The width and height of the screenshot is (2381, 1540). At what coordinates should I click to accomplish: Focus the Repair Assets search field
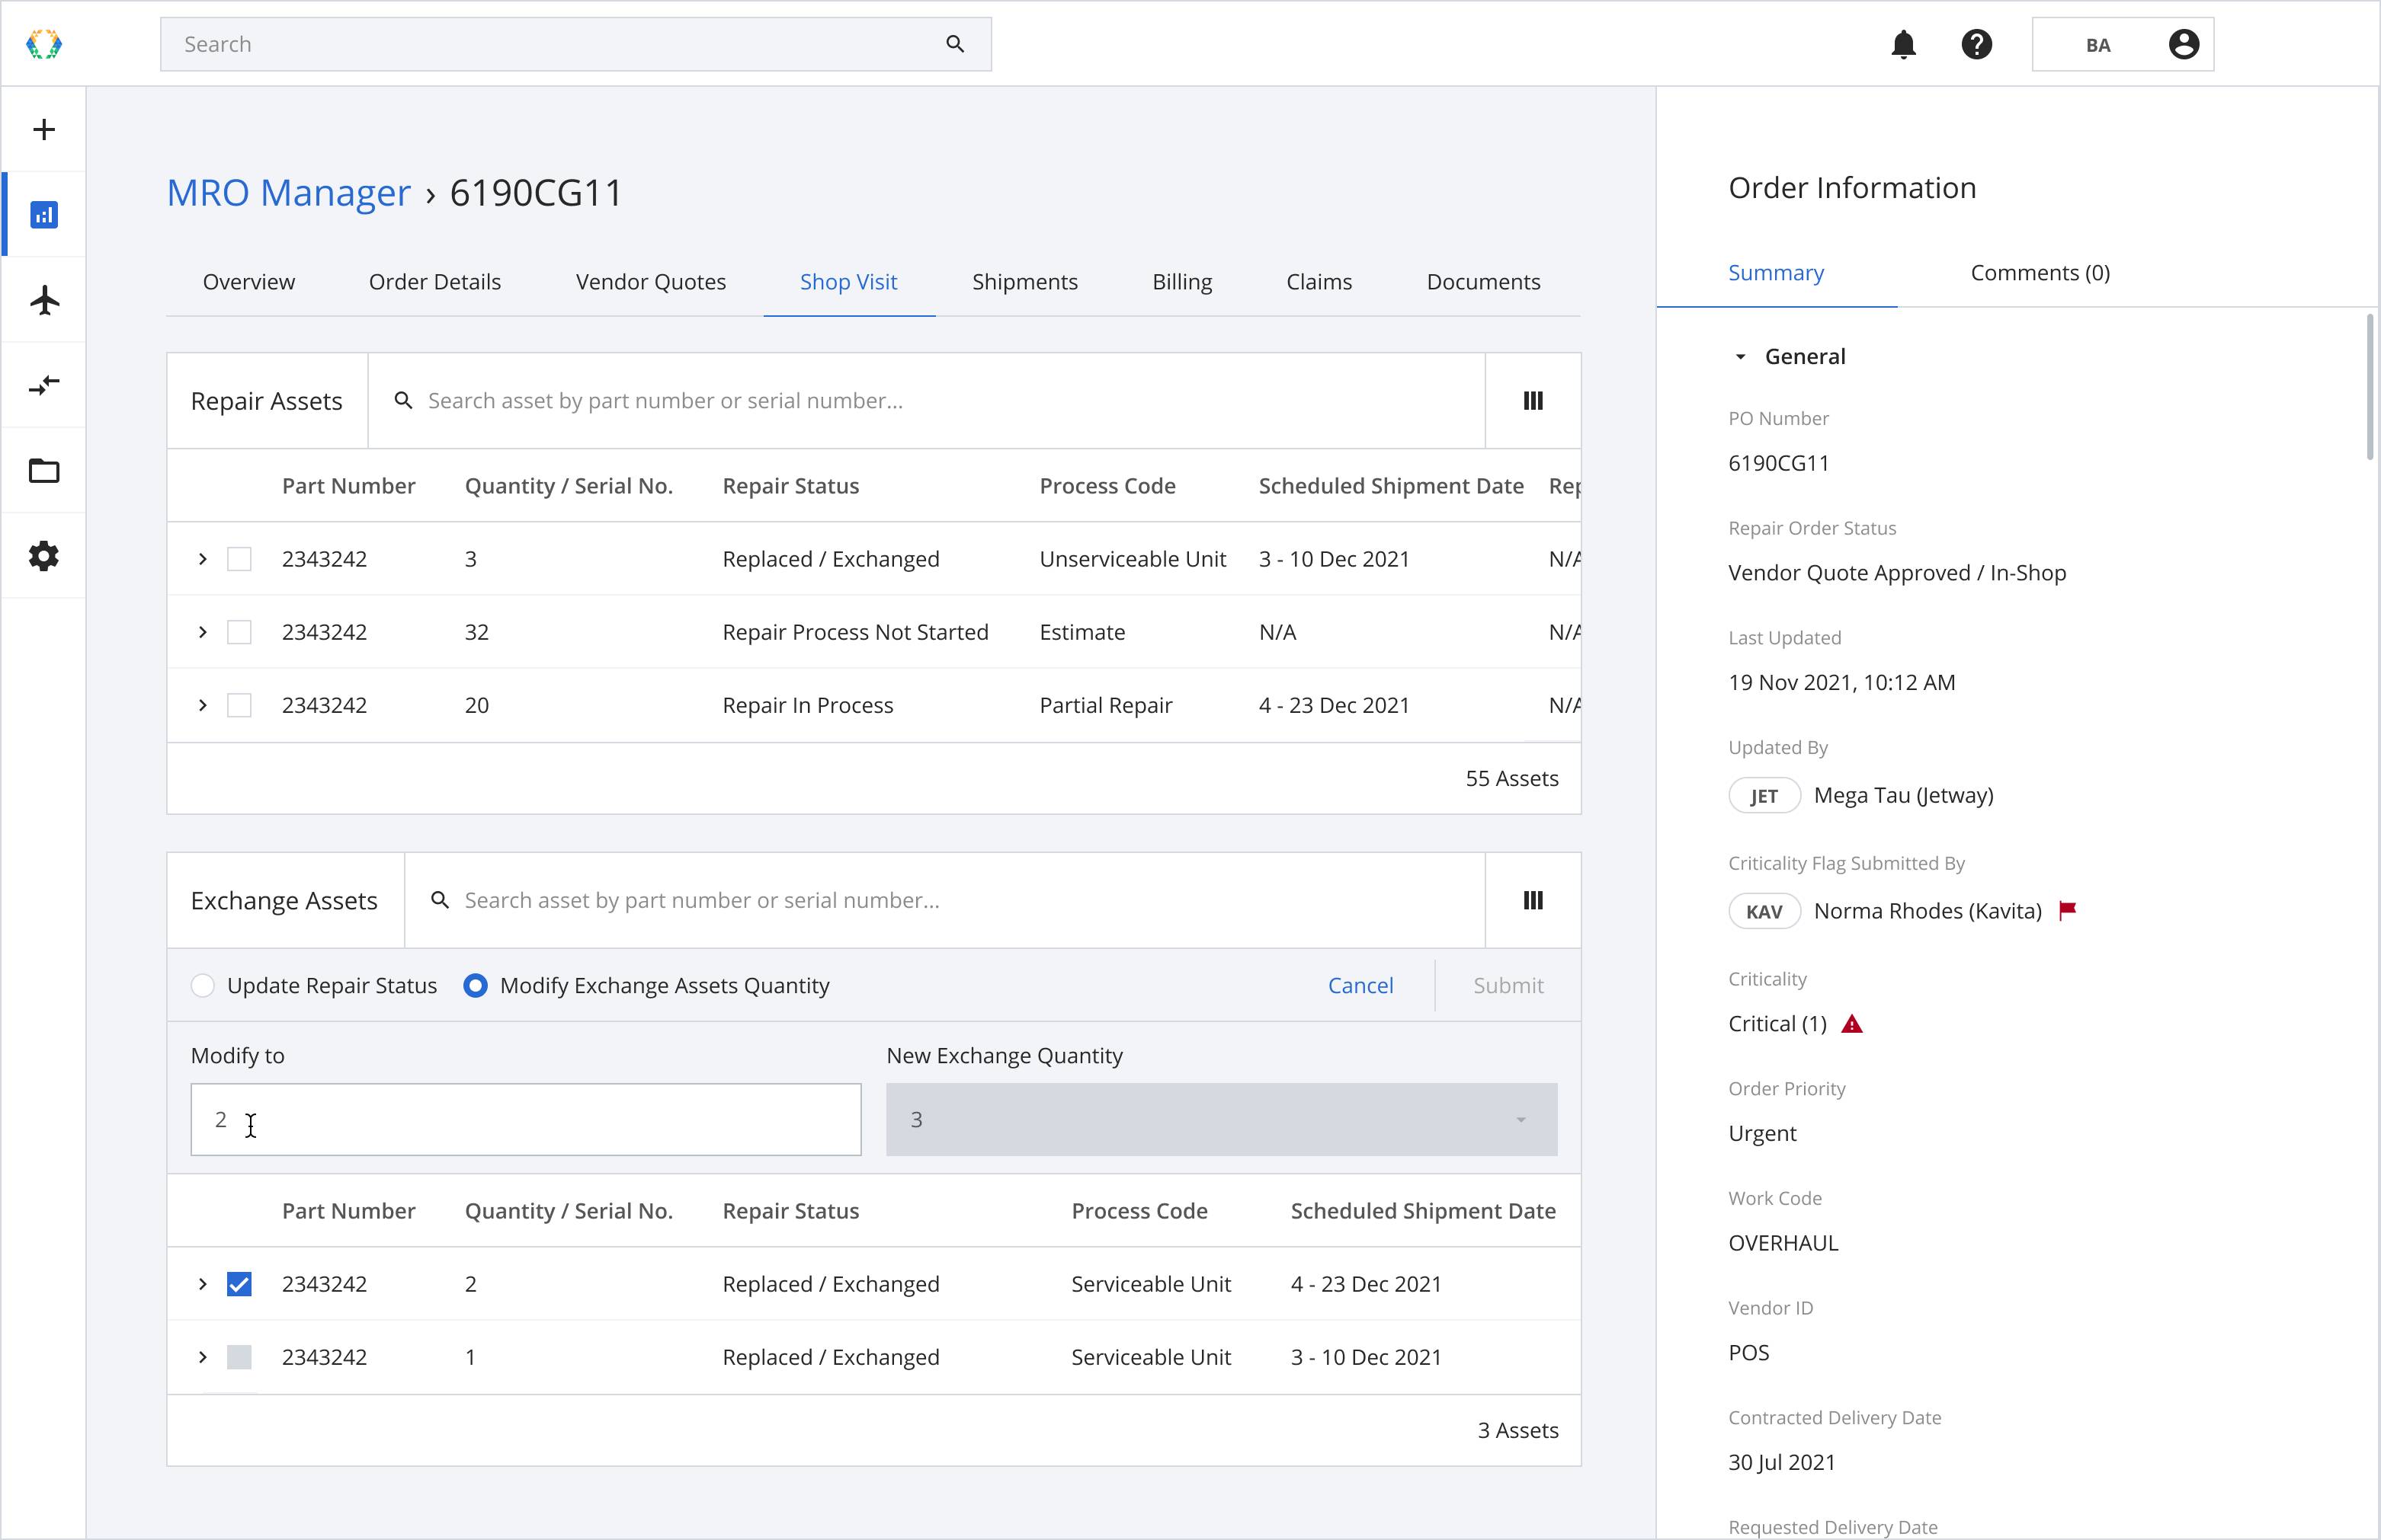(x=925, y=400)
